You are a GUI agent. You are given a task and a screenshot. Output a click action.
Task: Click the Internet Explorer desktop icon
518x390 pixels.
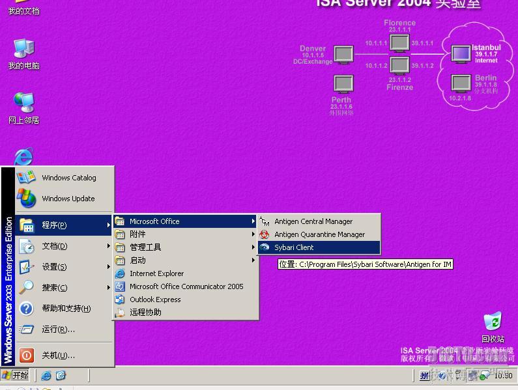[x=24, y=156]
